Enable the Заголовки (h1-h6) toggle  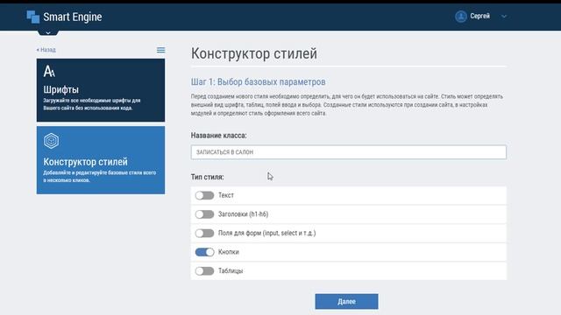204,214
